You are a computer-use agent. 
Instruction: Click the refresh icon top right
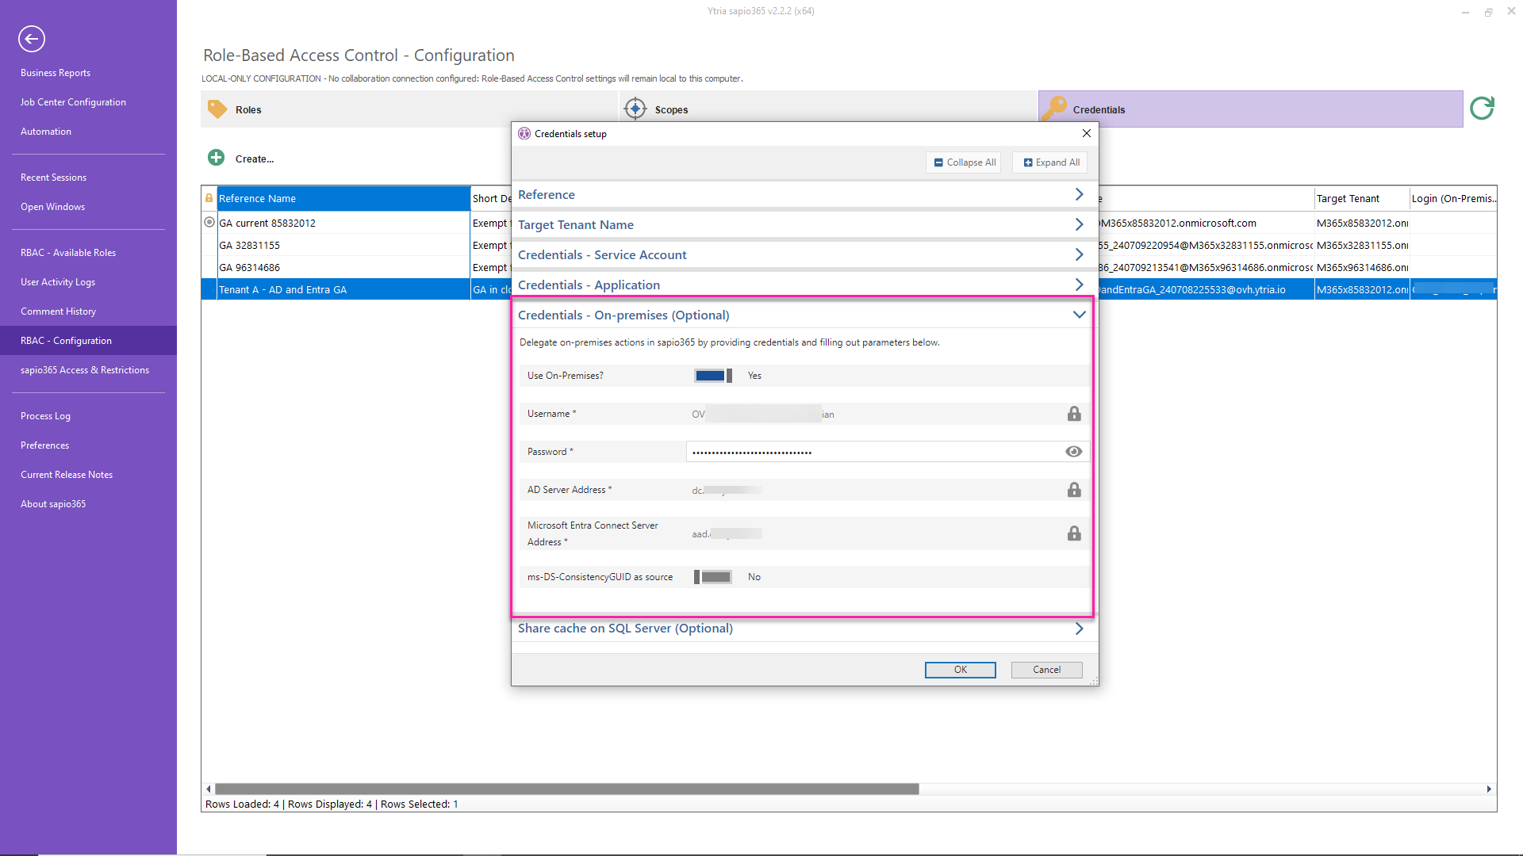click(x=1483, y=109)
